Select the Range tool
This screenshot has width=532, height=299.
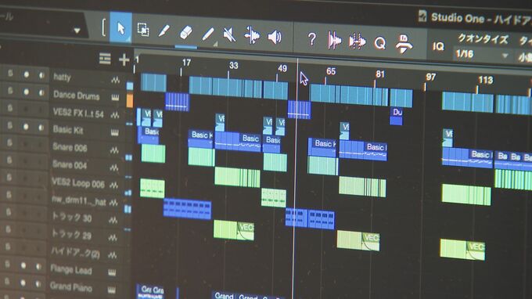143,30
